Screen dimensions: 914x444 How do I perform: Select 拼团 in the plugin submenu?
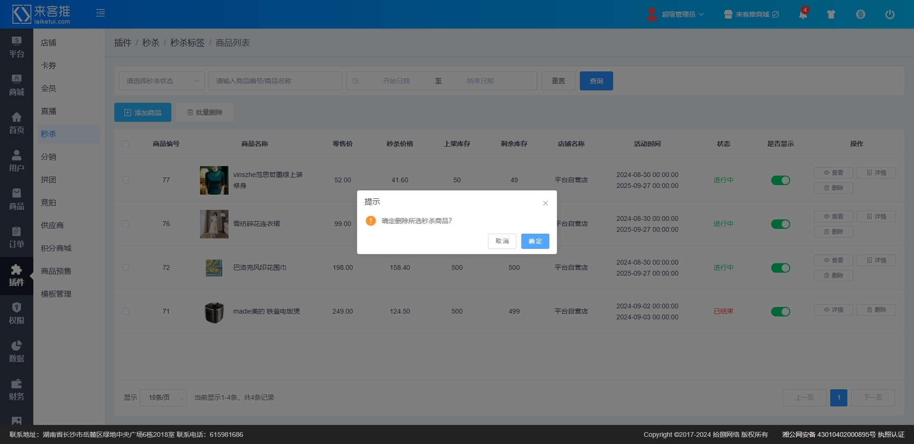click(x=49, y=180)
